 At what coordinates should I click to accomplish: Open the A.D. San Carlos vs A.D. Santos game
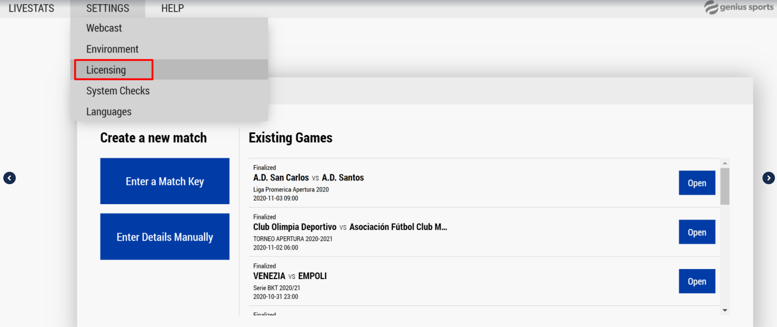click(697, 183)
